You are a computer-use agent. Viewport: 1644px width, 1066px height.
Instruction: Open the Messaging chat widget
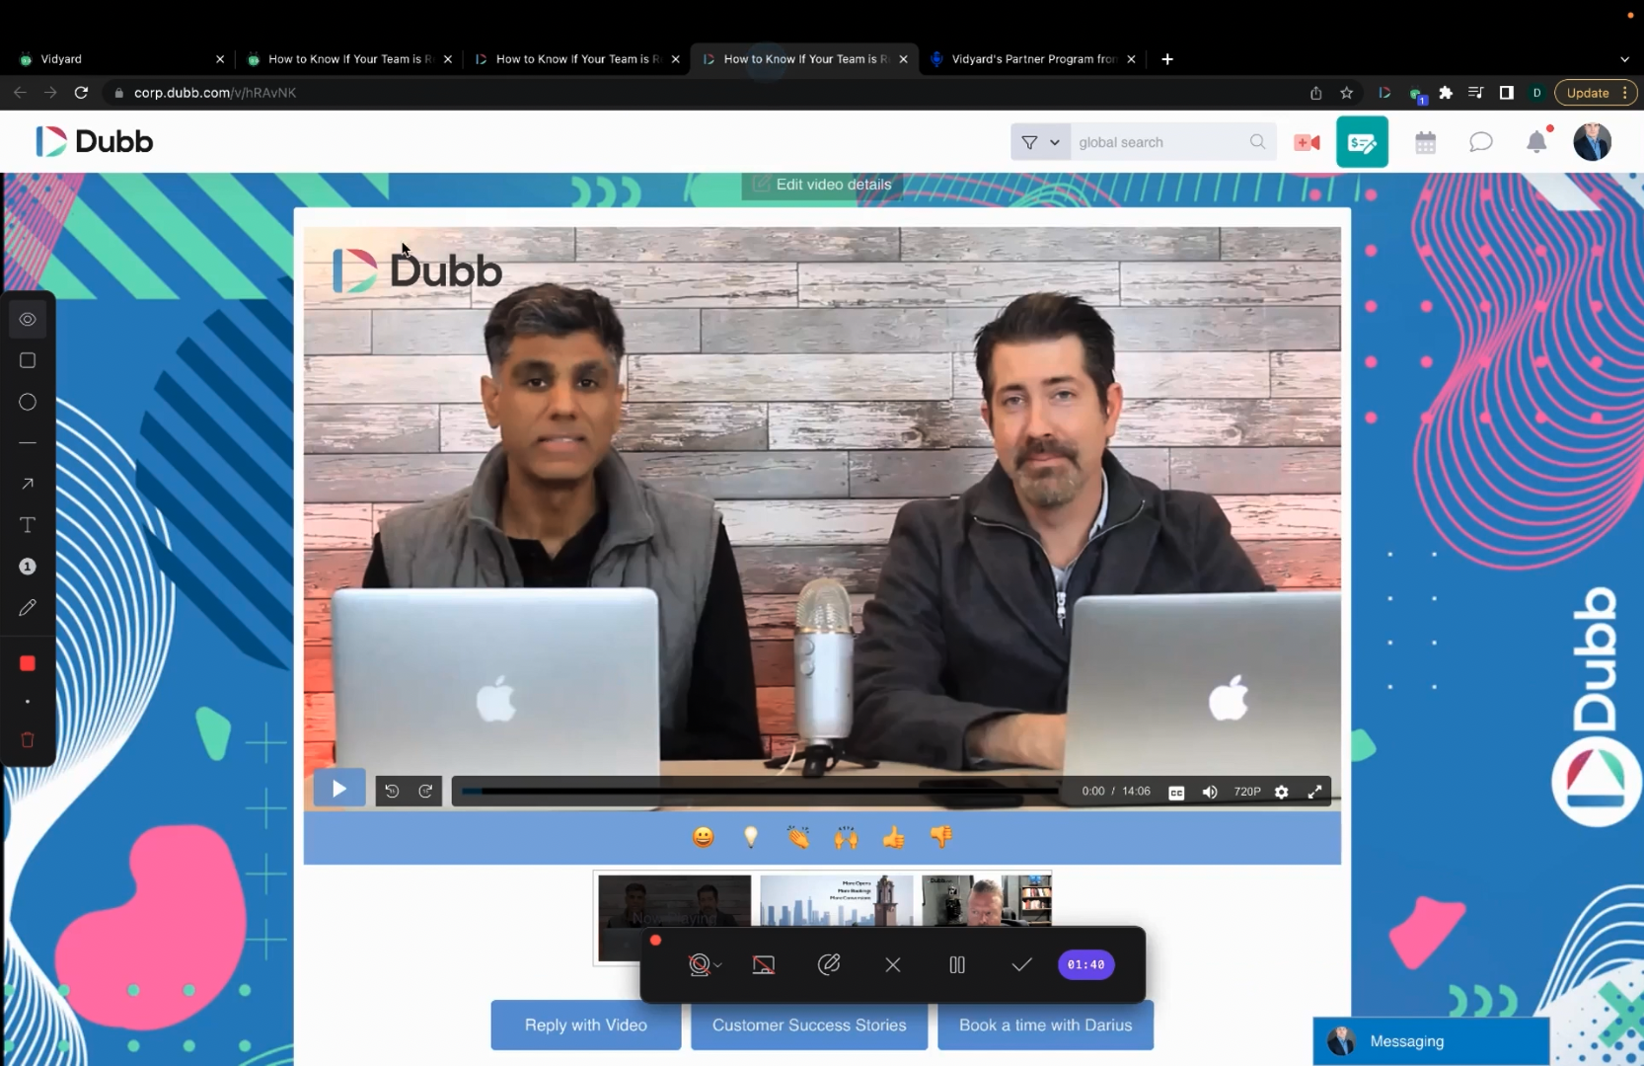tap(1431, 1041)
